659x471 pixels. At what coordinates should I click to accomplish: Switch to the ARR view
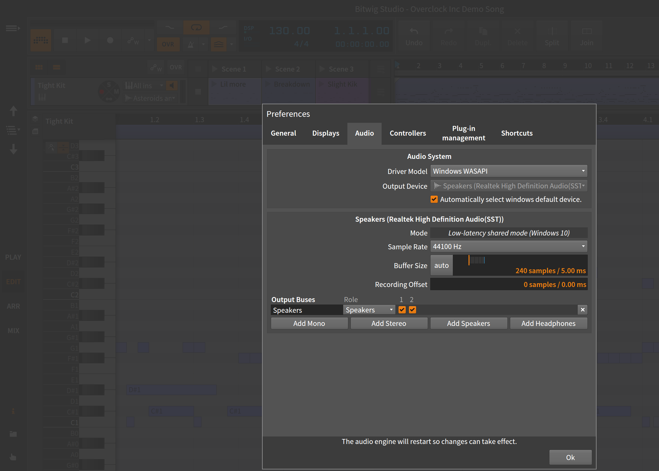(13, 306)
